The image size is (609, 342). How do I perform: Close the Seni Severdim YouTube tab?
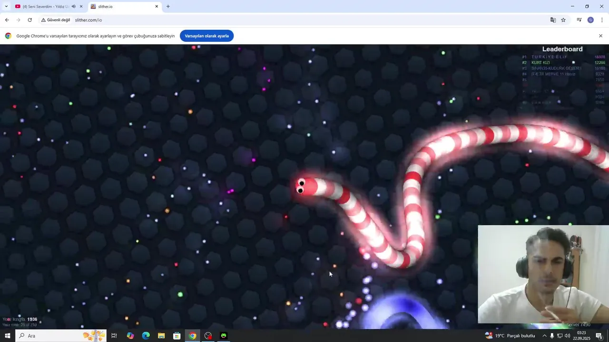pos(81,7)
